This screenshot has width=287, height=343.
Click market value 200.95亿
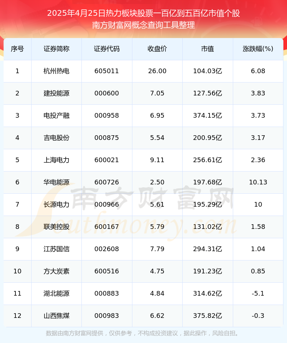click(207, 138)
